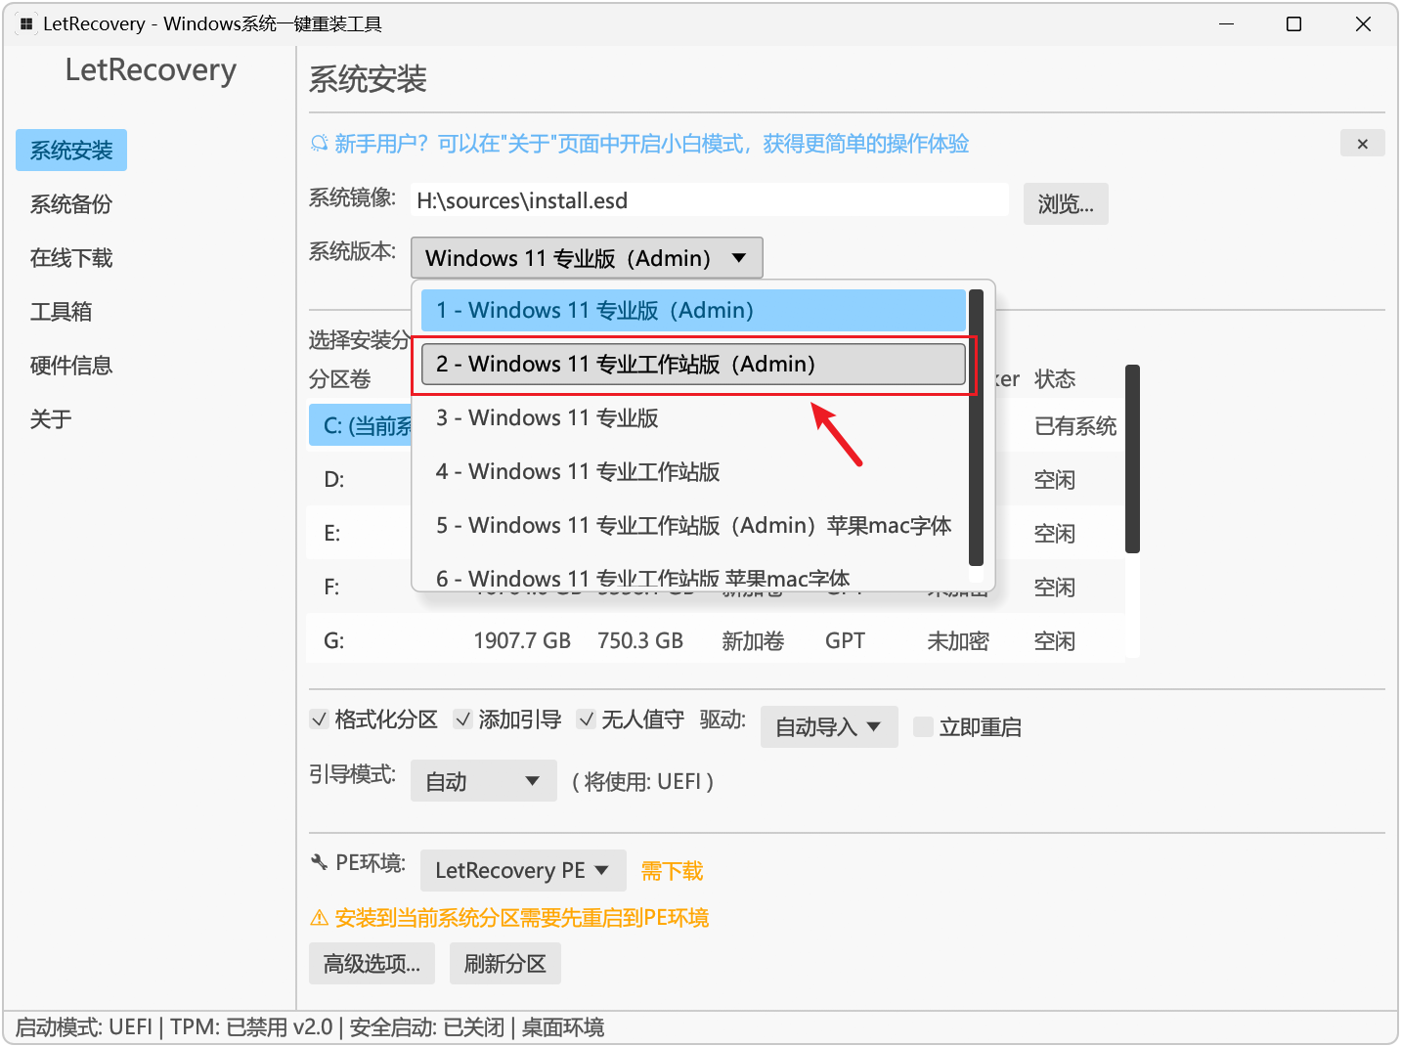Click the 系统镜像 path input field
The height and width of the screenshot is (1046, 1401).
click(x=710, y=200)
